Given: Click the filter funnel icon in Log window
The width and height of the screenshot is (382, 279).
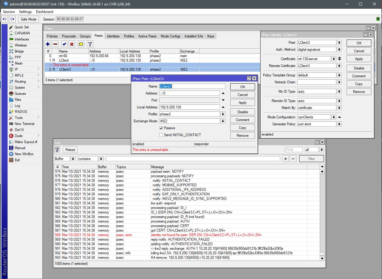Looking at the screenshot, I should tap(57, 150).
